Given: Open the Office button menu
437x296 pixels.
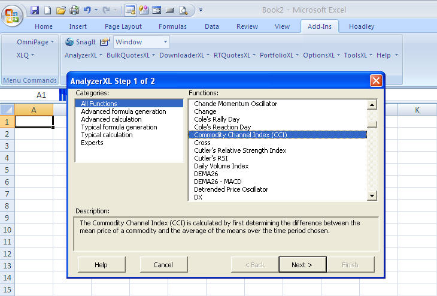Looking at the screenshot, I should point(12,15).
